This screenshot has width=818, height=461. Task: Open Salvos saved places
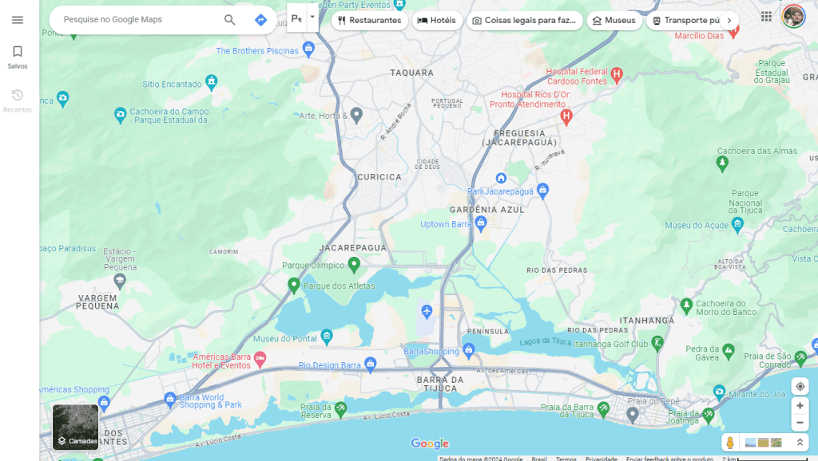18,57
